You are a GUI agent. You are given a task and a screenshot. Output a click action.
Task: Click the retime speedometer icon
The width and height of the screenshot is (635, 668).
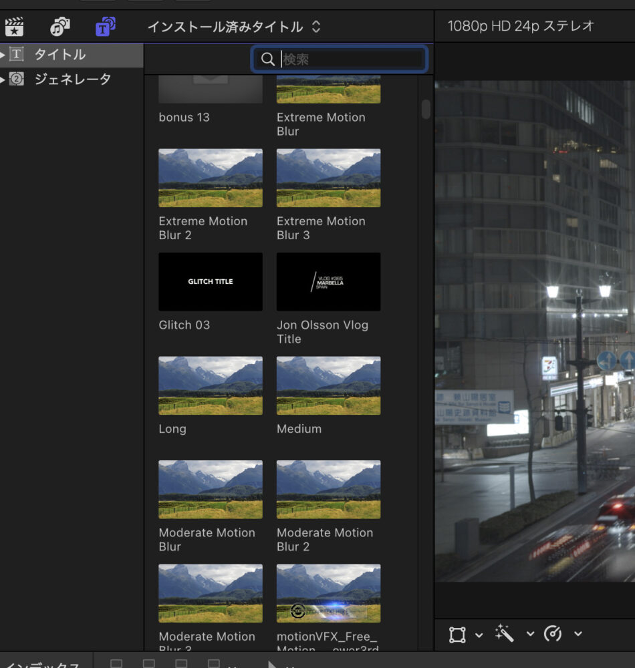coord(553,634)
